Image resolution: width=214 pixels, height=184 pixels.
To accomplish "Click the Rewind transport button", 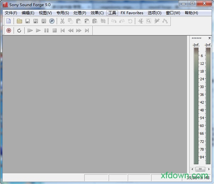I will (71, 30).
